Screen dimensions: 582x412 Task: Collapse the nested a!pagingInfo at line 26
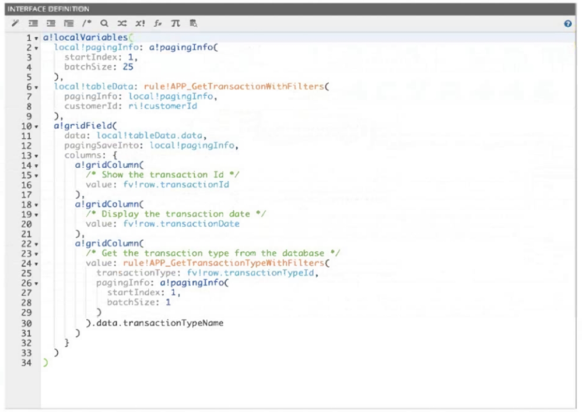[37, 283]
